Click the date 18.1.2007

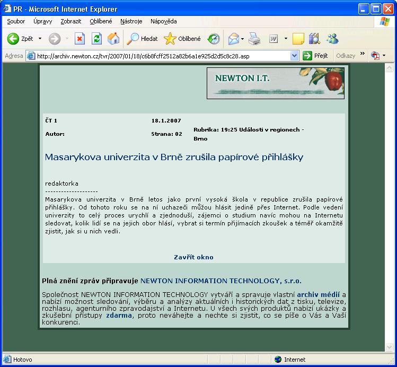point(166,121)
